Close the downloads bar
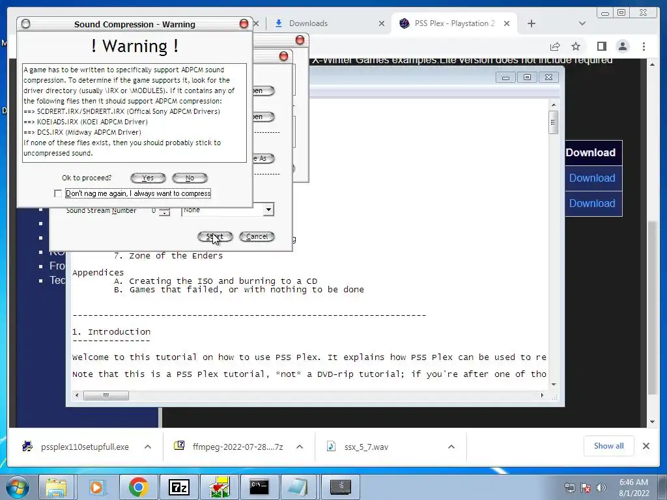The width and height of the screenshot is (667, 500). tap(646, 446)
